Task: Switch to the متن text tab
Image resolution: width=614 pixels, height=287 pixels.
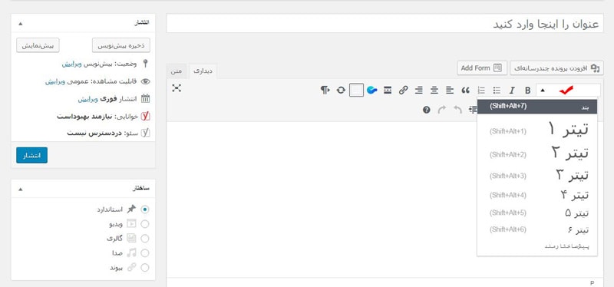Action: [177, 71]
